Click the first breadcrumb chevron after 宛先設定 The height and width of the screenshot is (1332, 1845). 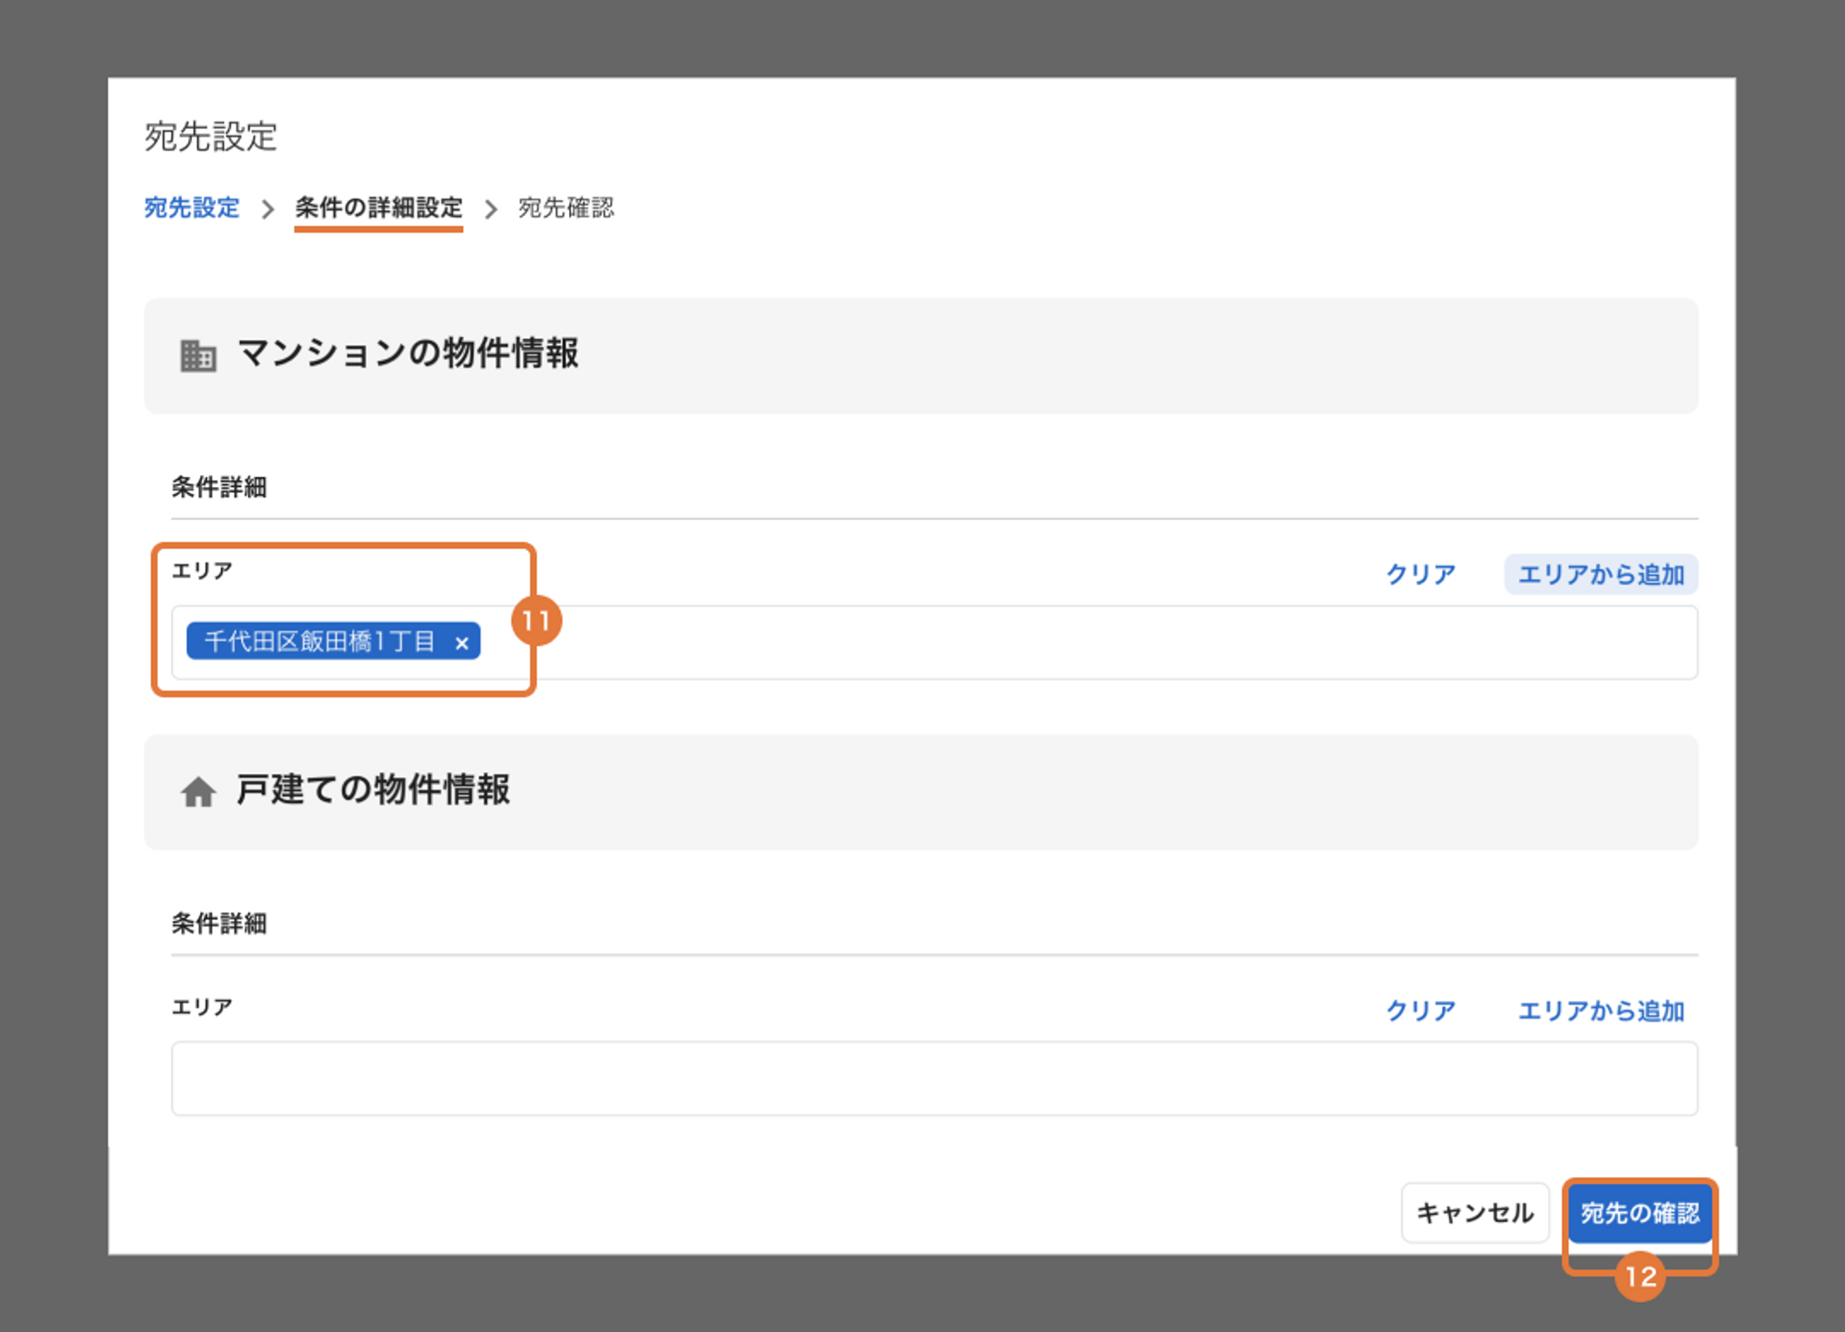coord(268,209)
